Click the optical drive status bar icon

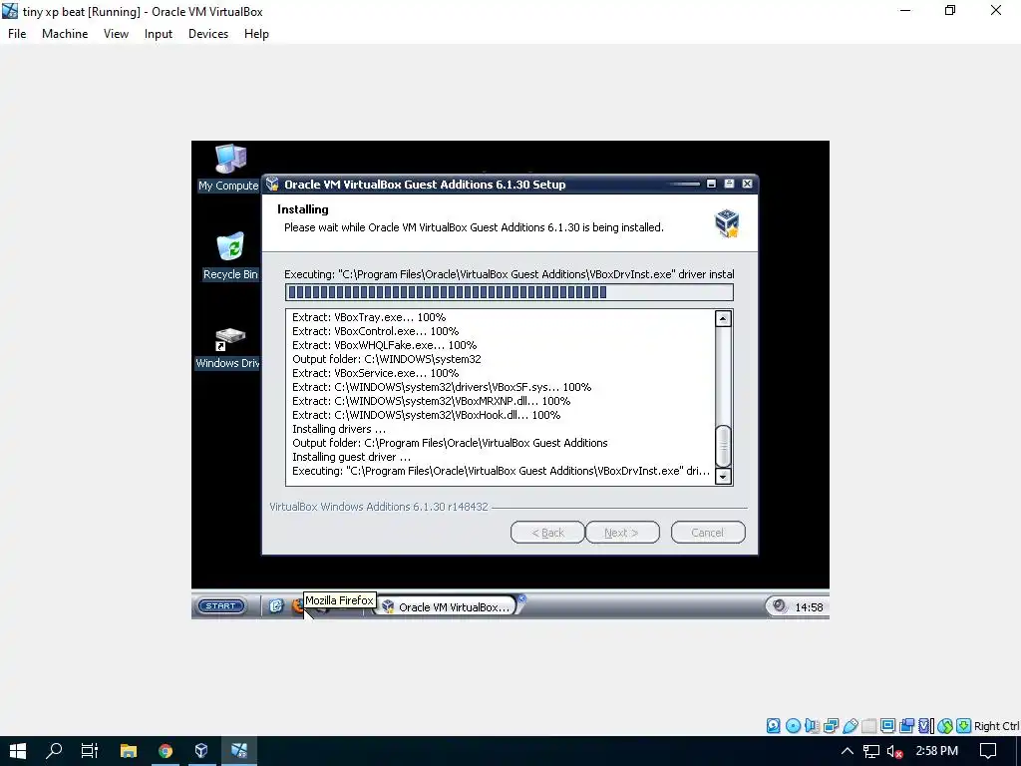click(x=793, y=726)
